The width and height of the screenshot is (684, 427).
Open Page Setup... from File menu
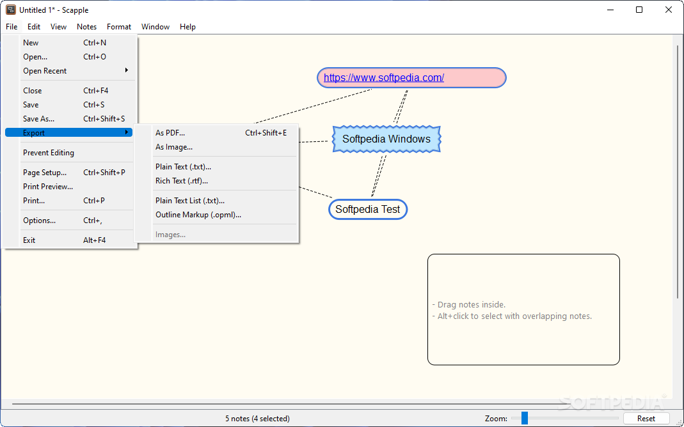[69, 173]
